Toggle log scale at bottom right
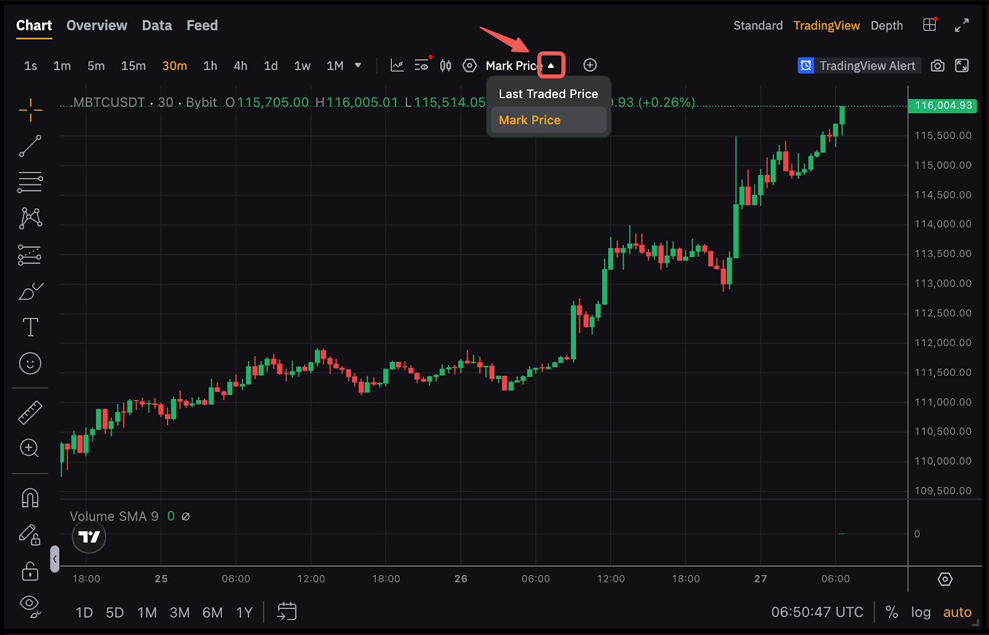989x635 pixels. [x=920, y=612]
